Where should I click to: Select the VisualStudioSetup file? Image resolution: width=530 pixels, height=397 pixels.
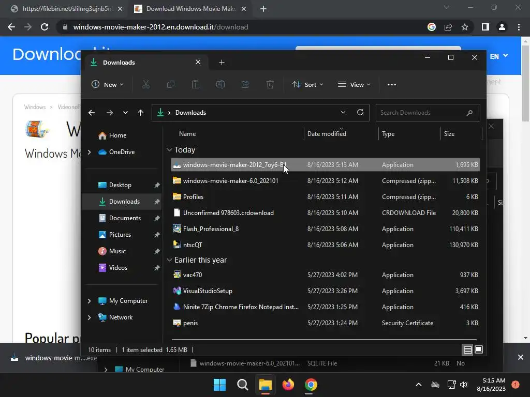[325, 291]
